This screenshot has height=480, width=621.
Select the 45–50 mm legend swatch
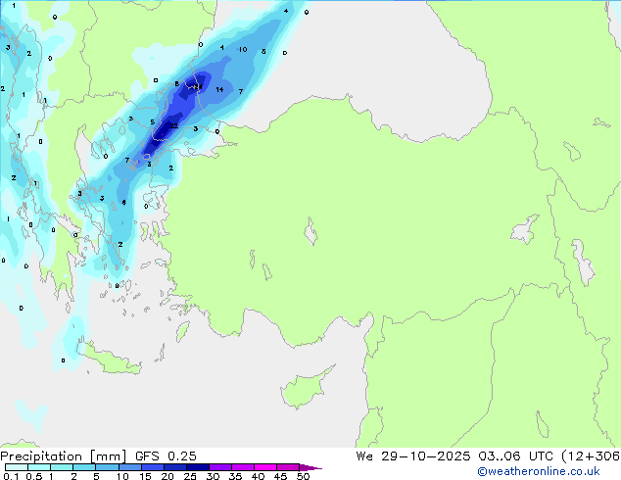point(288,467)
